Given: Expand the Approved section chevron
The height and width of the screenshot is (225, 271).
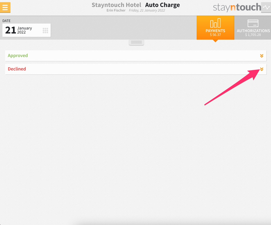Looking at the screenshot, I should [262, 56].
